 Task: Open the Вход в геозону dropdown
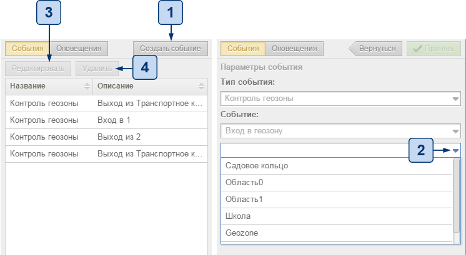click(x=340, y=131)
